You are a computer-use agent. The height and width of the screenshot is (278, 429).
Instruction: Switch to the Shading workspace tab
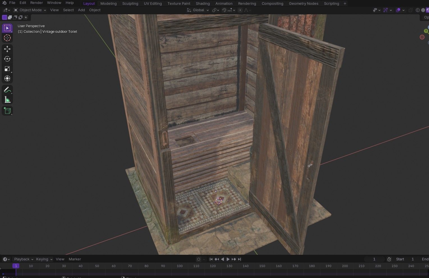click(x=203, y=3)
